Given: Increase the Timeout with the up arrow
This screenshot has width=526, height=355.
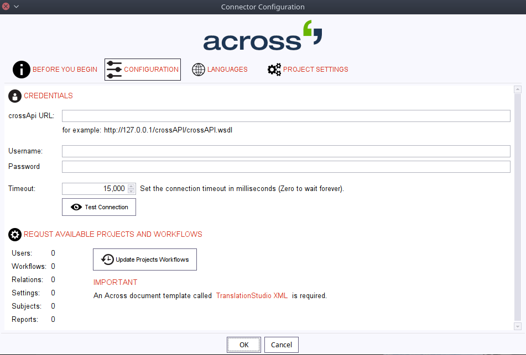Looking at the screenshot, I should point(132,186).
